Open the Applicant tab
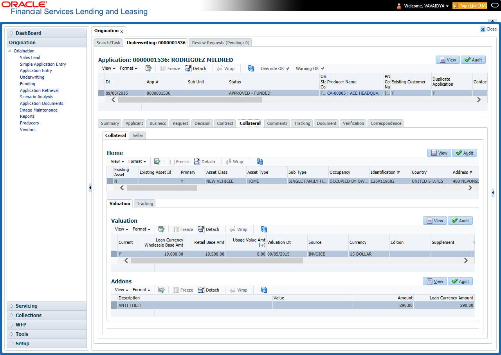This screenshot has width=501, height=355. tap(134, 123)
